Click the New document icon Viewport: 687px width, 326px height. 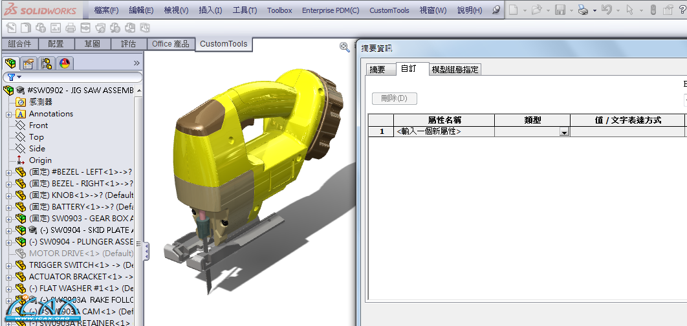514,10
